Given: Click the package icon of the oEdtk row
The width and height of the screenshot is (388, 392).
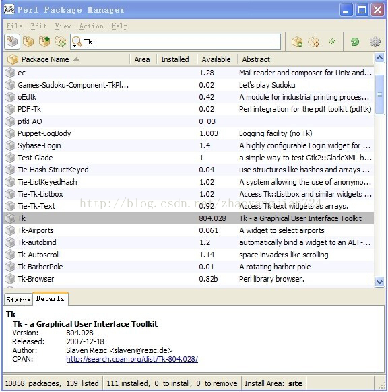Looking at the screenshot, I should [x=10, y=97].
